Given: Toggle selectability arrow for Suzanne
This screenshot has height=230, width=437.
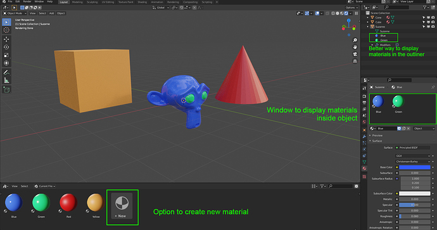Looking at the screenshot, I should (424, 27).
